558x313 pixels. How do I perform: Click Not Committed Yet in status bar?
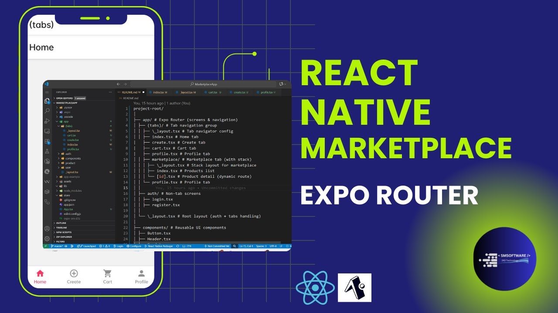coord(217,246)
